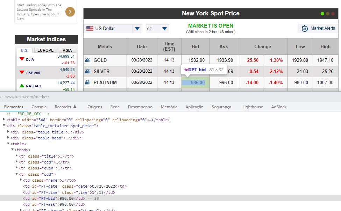Open the Consola DevTools tab

click(x=39, y=107)
